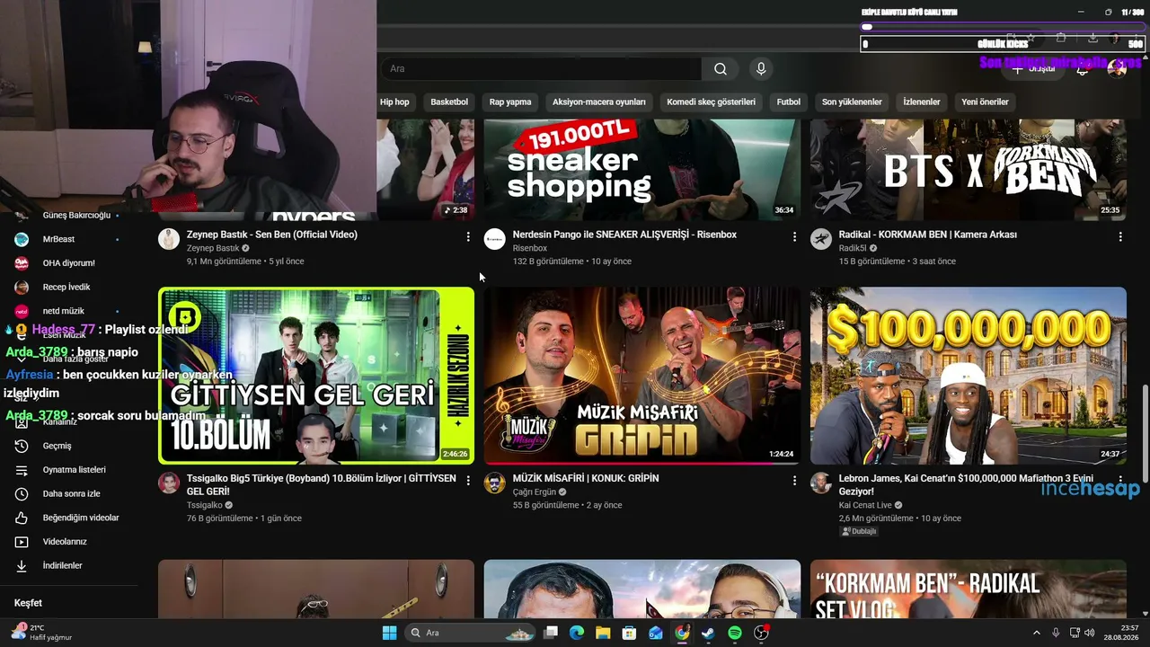Select the Son yüklenenler filter chip
The height and width of the screenshot is (647, 1150).
(852, 102)
